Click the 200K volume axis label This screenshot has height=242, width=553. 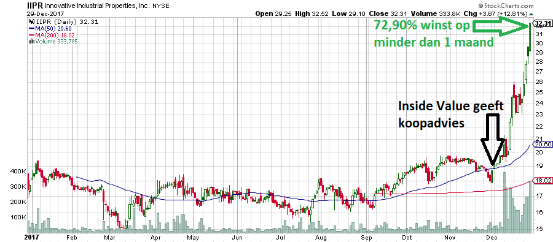point(18,202)
